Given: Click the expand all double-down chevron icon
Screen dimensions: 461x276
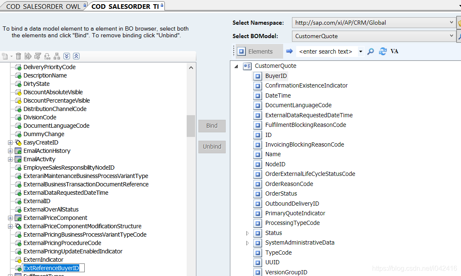Looking at the screenshot, I should (x=67, y=56).
